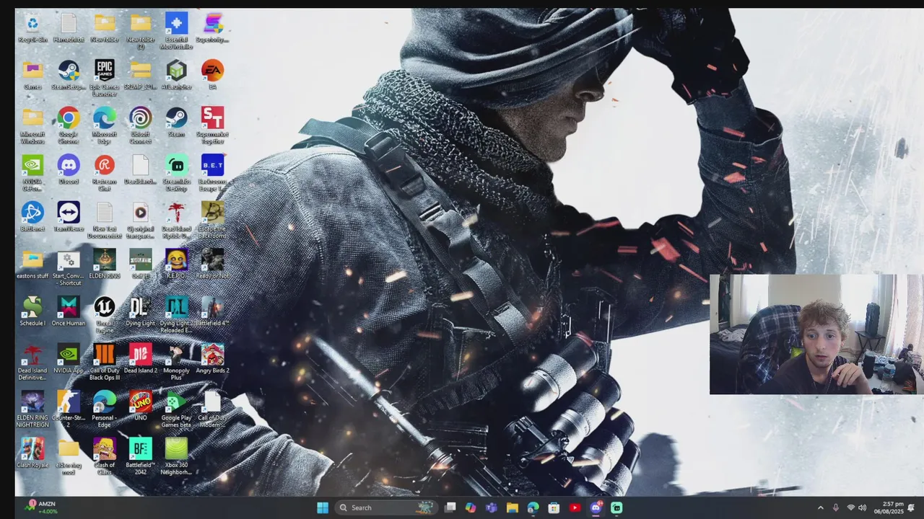This screenshot has width=924, height=519.
Task: Click the tray microphone icon
Action: 836,508
